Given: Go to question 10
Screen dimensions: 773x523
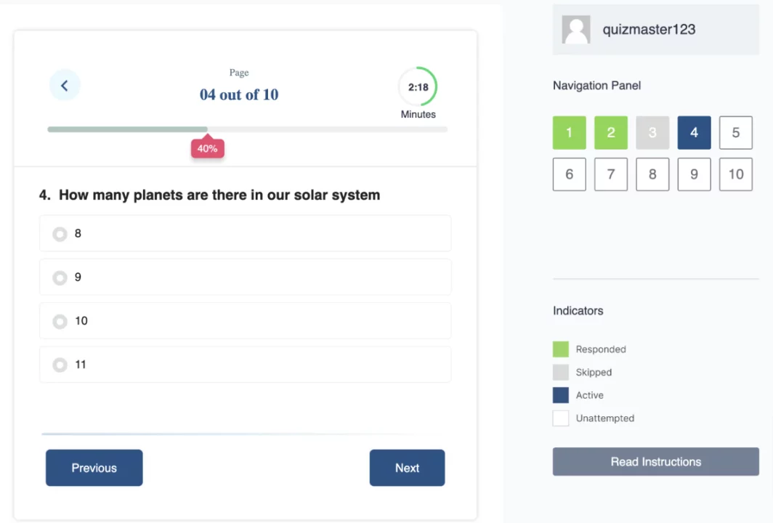Looking at the screenshot, I should (735, 174).
